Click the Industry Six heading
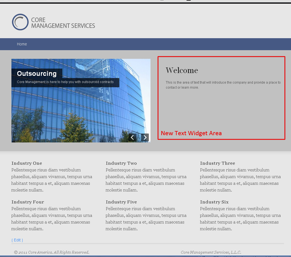Image resolution: width=291 pixels, height=257 pixels. (214, 202)
